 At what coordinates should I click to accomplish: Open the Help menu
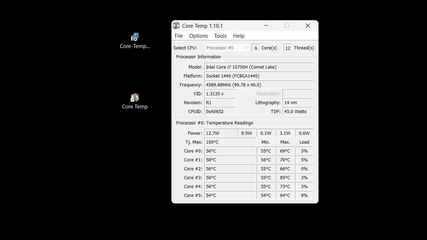238,36
